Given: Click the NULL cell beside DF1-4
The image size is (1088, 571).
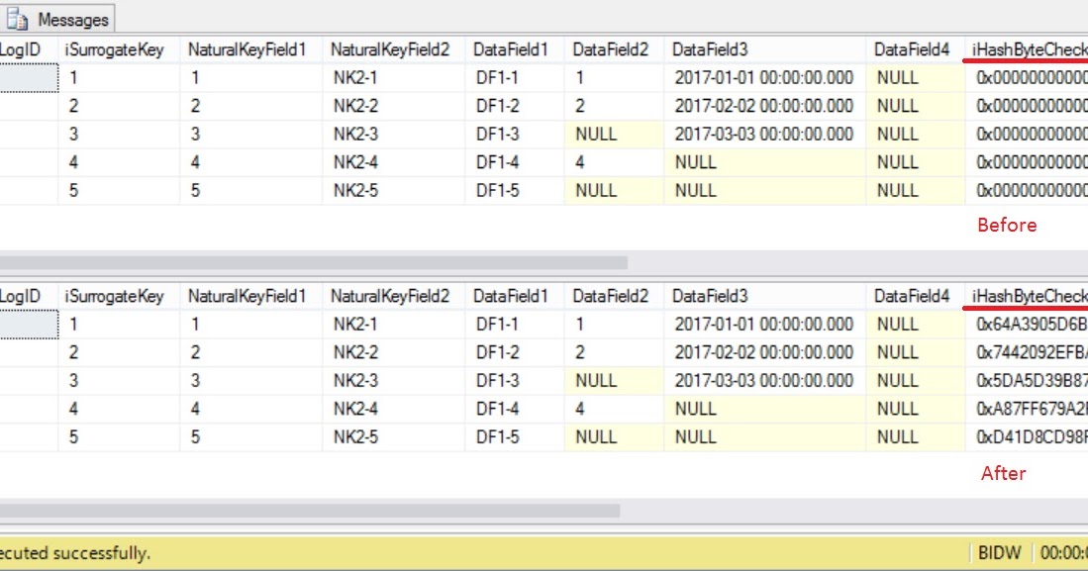Looking at the screenshot, I should 693,162.
